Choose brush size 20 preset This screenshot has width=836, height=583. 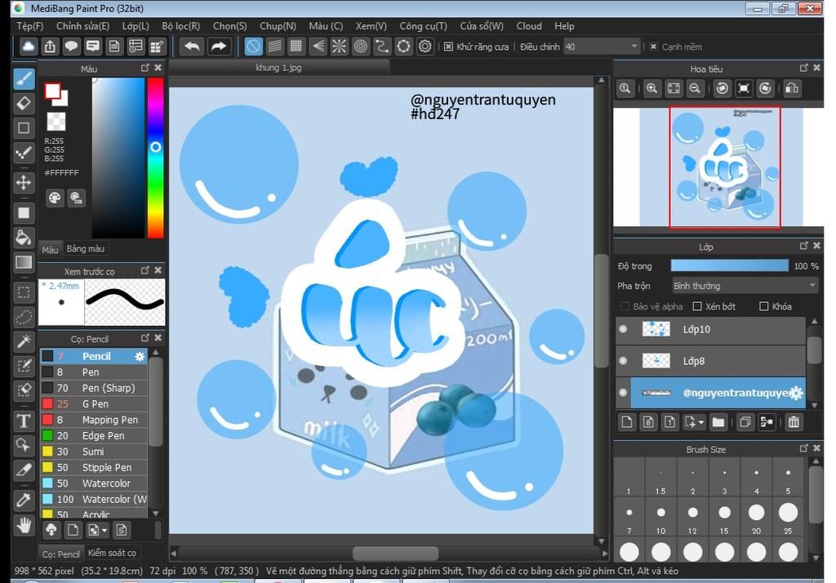pos(756,518)
